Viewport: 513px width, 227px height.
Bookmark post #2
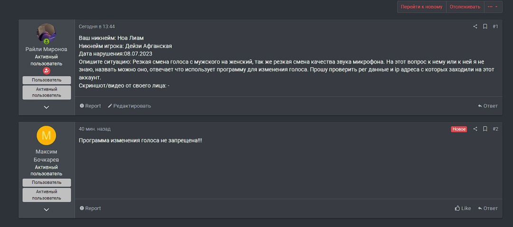click(485, 129)
